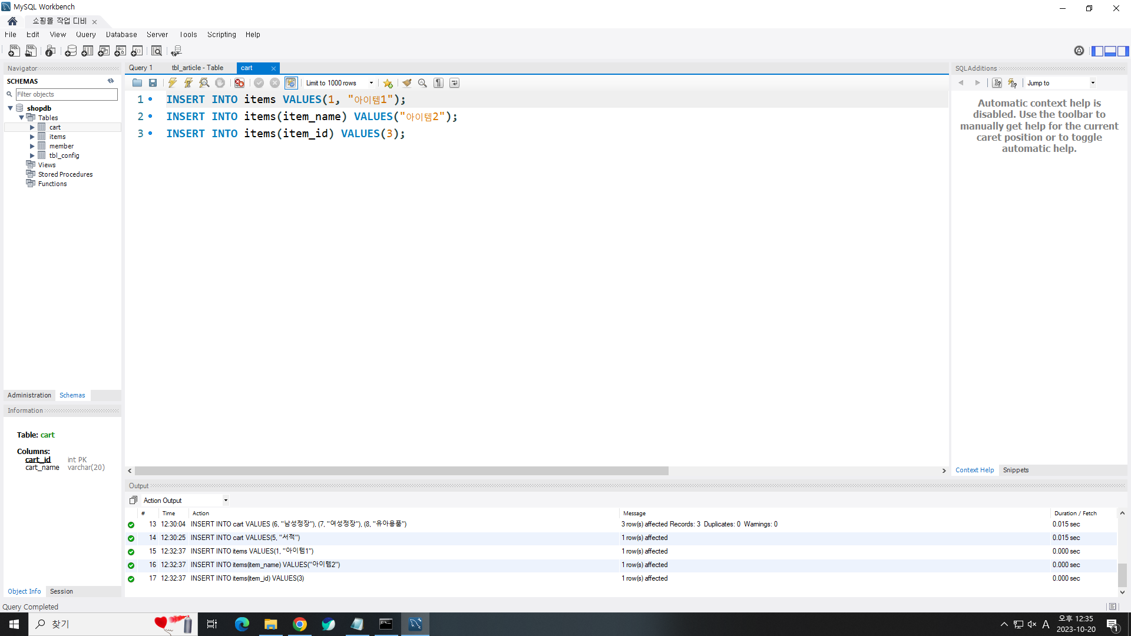Add the query to favorites with the star icon
Viewport: 1131px width, 636px height.
[388, 83]
